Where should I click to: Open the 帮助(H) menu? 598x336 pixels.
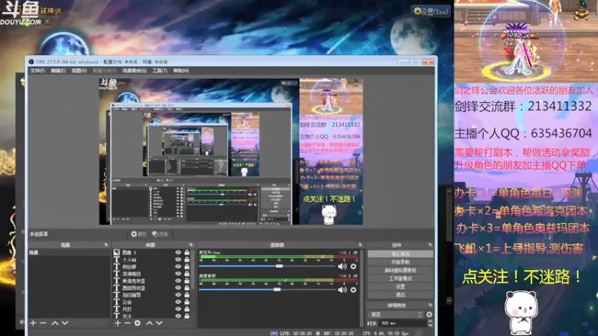181,70
